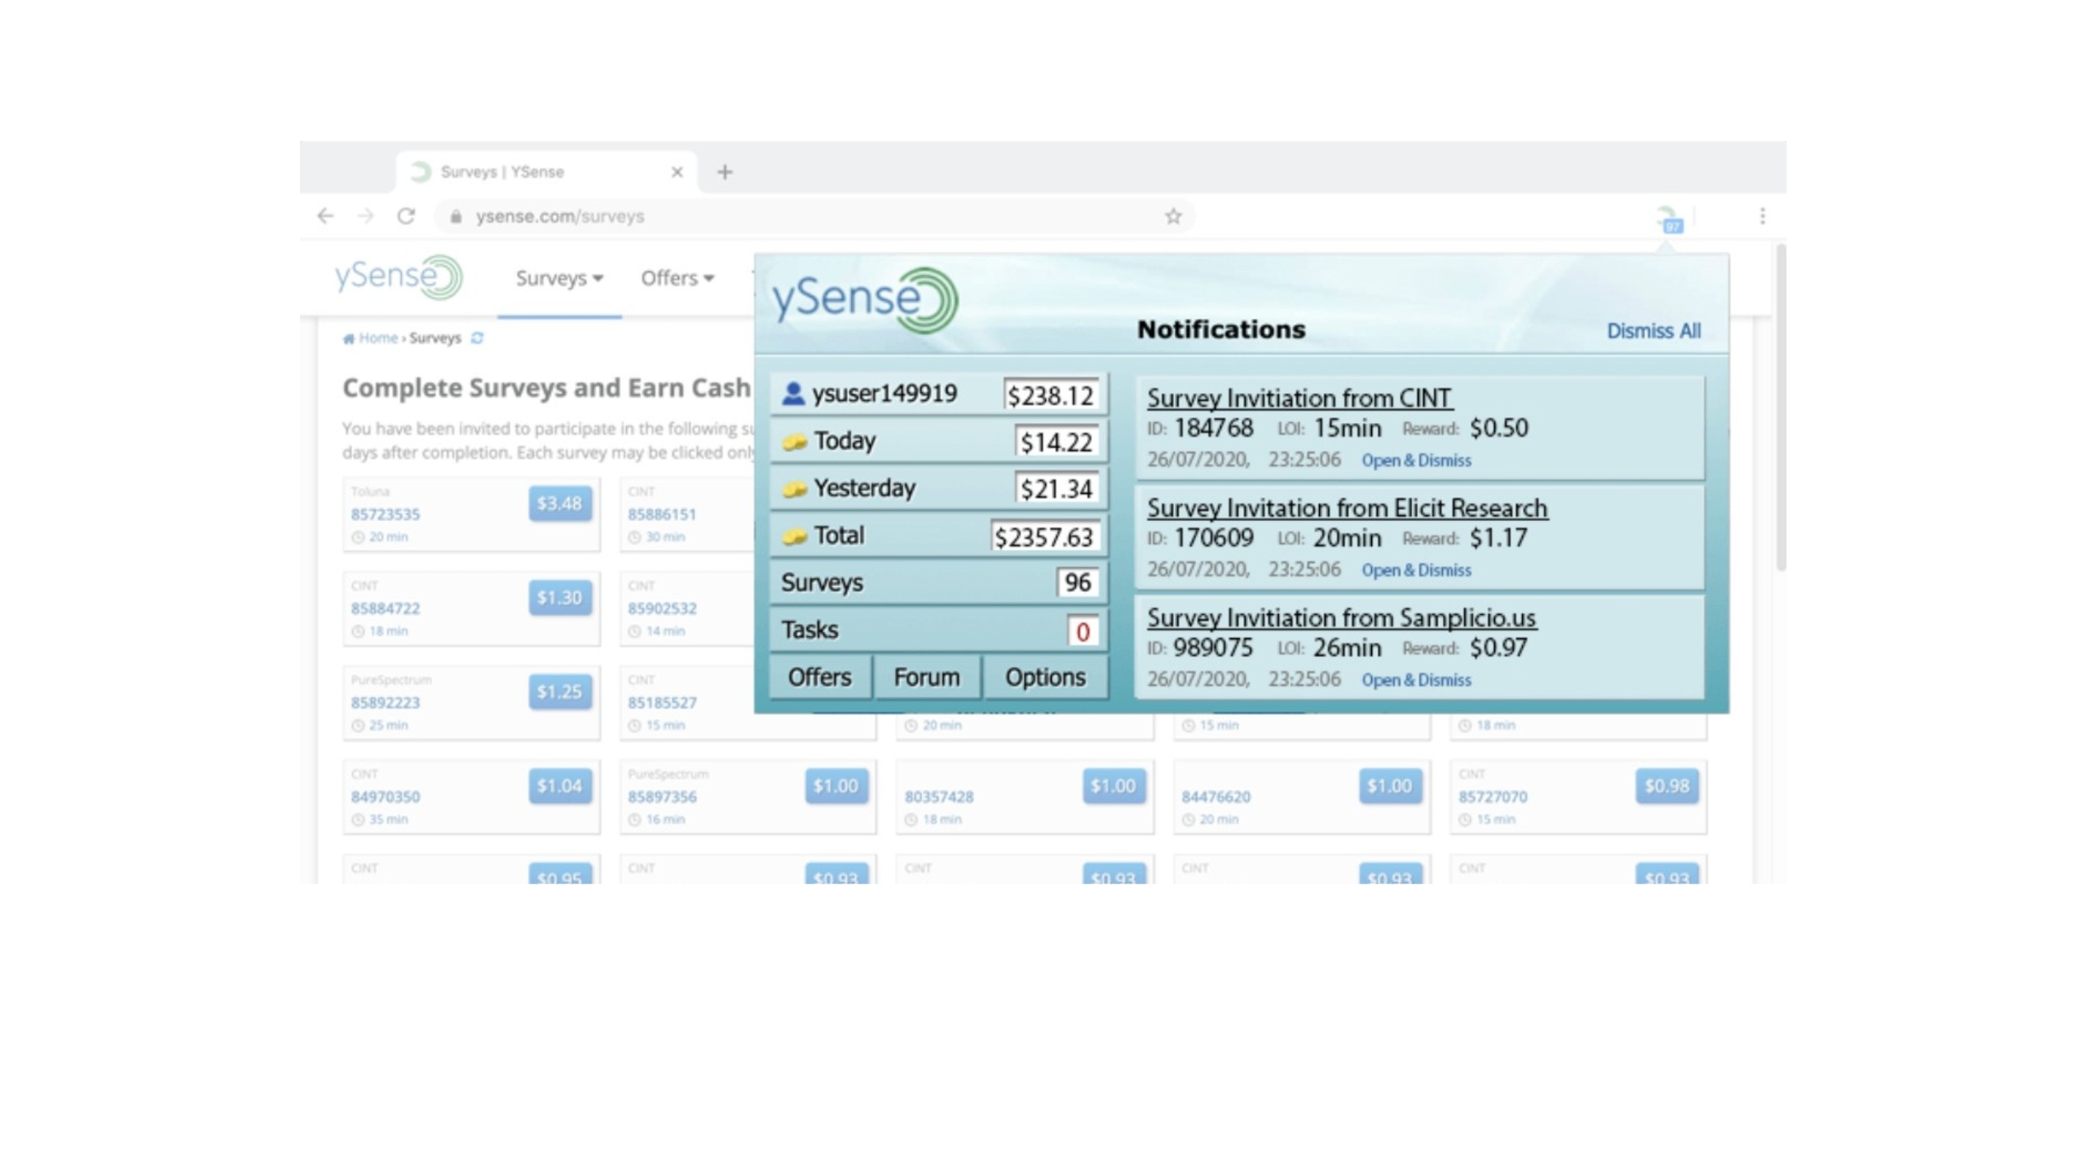
Task: Click the Home house icon in the breadcrumb
Action: click(x=349, y=338)
